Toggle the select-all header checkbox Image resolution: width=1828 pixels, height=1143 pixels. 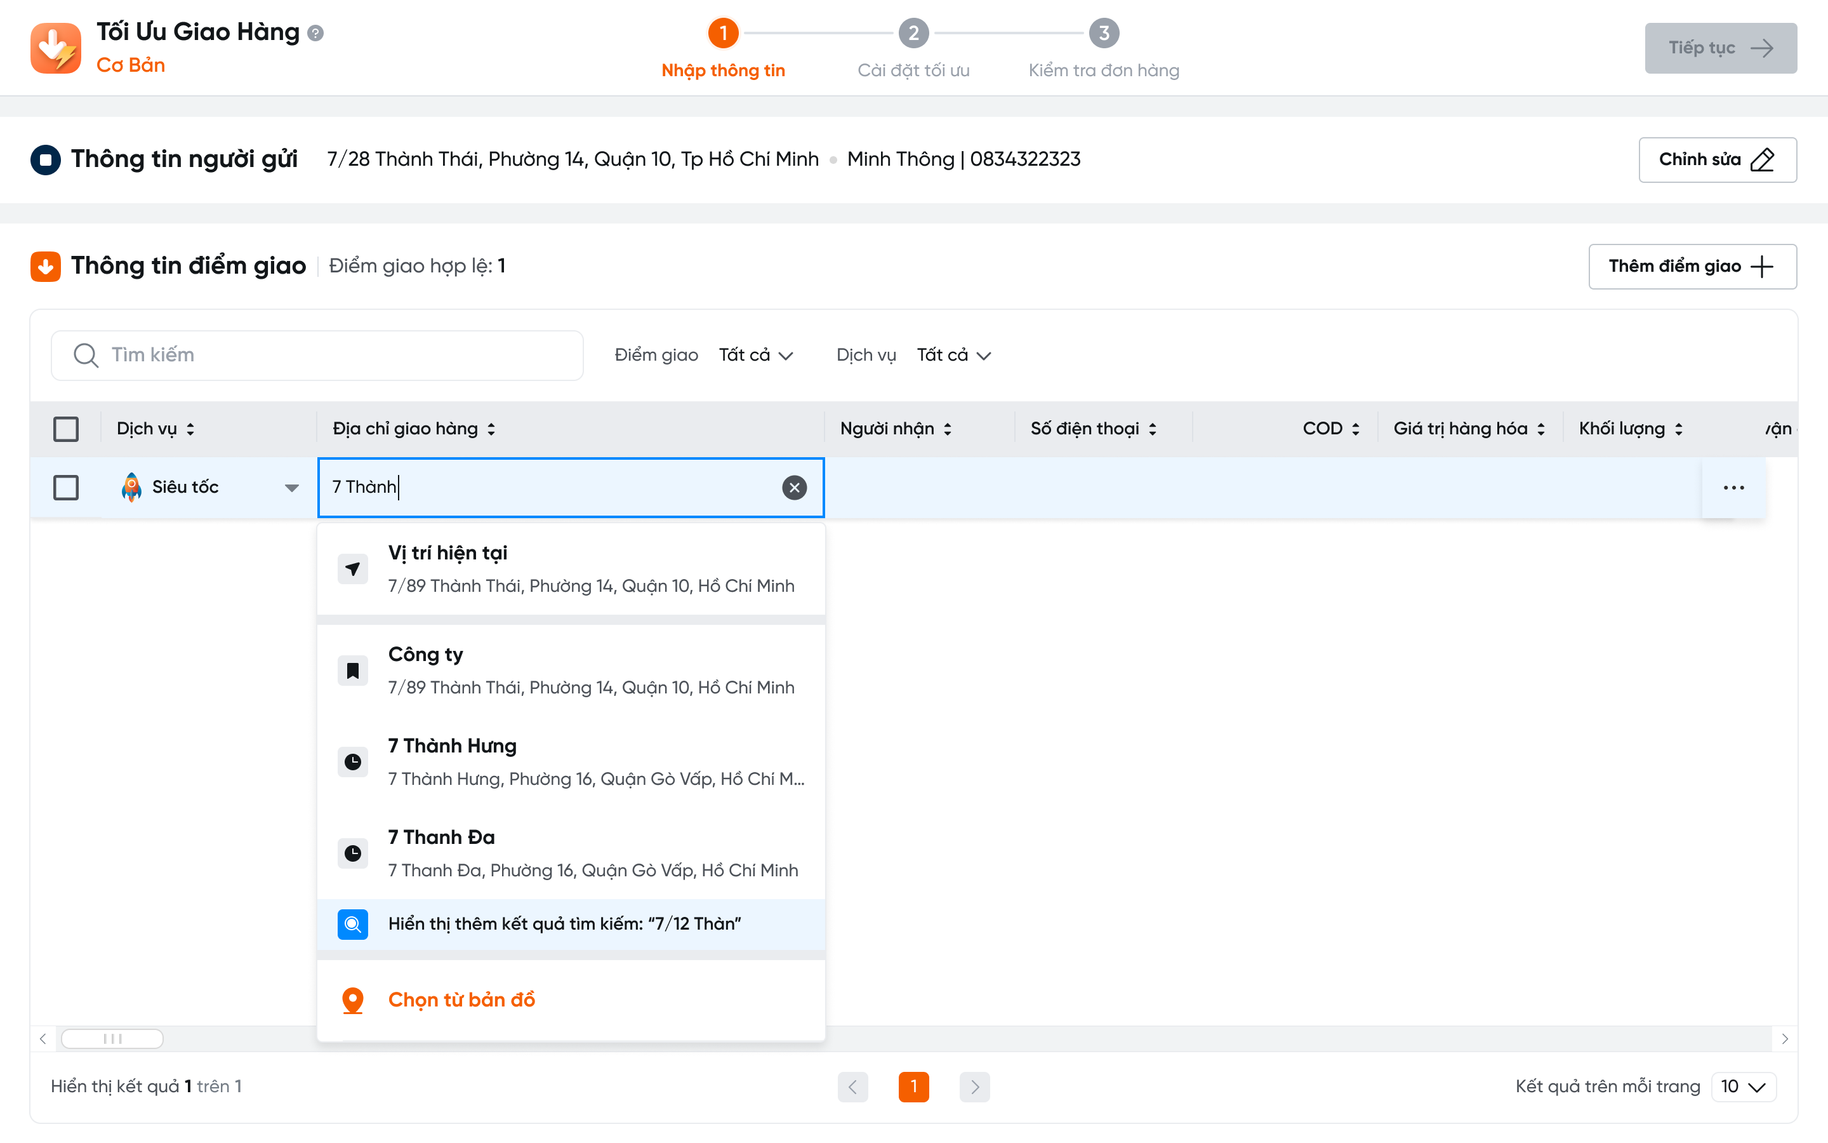(x=66, y=429)
